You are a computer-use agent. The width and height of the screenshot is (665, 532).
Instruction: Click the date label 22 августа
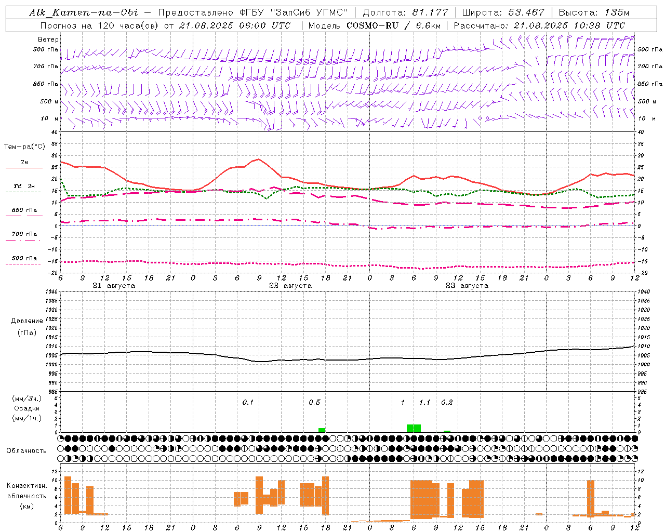tap(290, 286)
